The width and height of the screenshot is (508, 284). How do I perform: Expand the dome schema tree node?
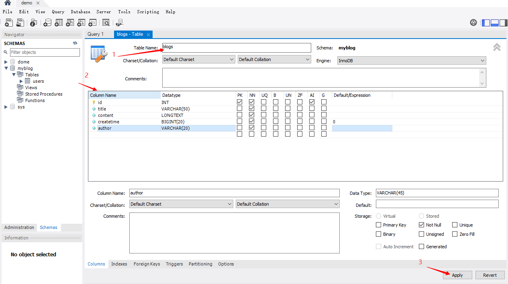click(6, 62)
